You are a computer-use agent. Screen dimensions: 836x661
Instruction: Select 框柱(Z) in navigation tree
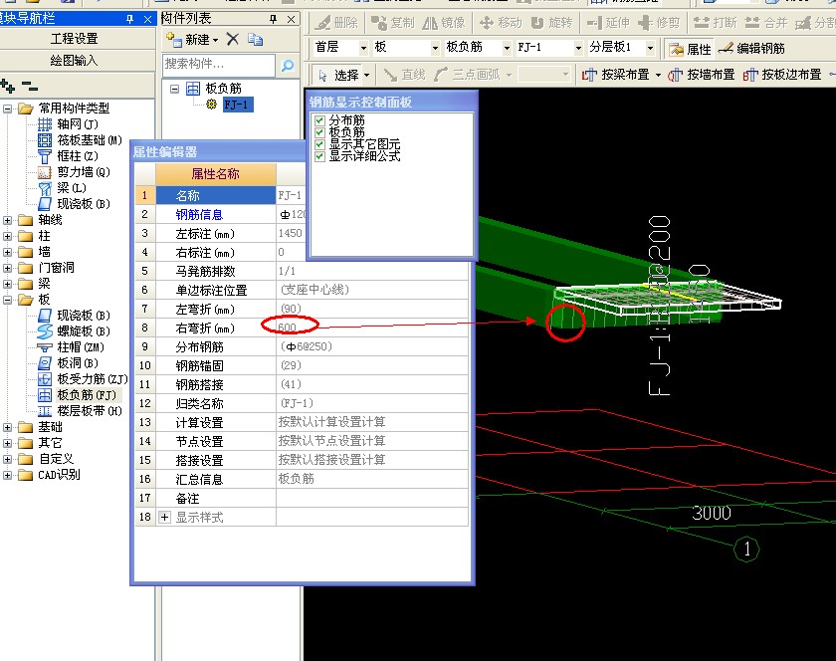pyautogui.click(x=68, y=156)
